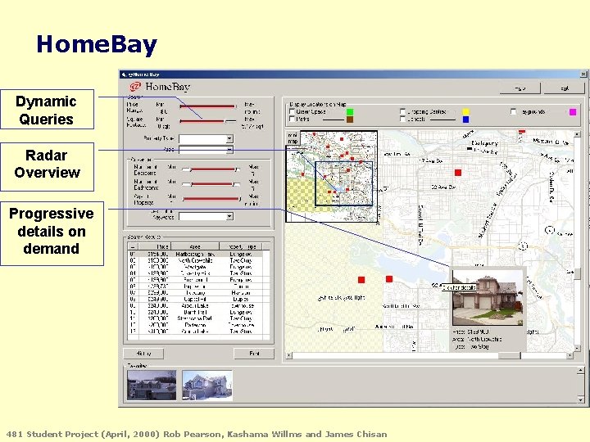Click the Price Range slider maximum handle
The height and width of the screenshot is (442, 590).
click(235, 106)
